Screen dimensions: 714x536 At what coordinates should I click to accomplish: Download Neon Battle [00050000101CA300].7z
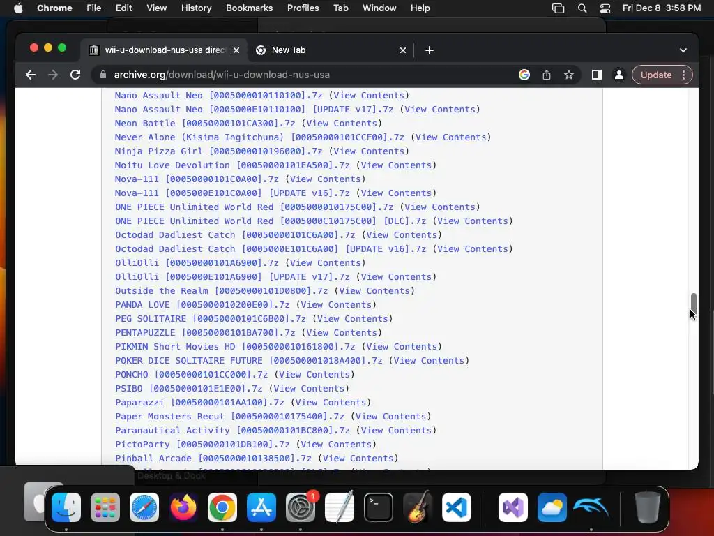pyautogui.click(x=205, y=124)
